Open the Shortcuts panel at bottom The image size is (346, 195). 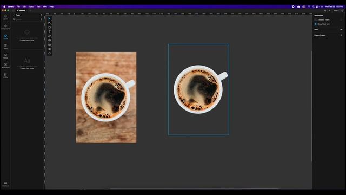point(5,184)
